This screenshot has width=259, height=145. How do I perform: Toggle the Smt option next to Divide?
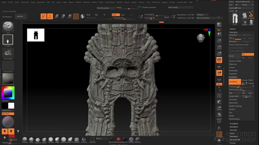248,54
